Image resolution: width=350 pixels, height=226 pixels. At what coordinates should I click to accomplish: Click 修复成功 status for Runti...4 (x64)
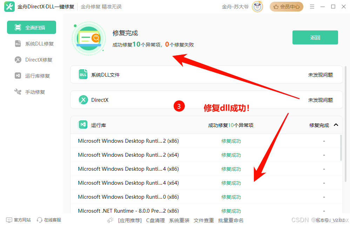(231, 183)
